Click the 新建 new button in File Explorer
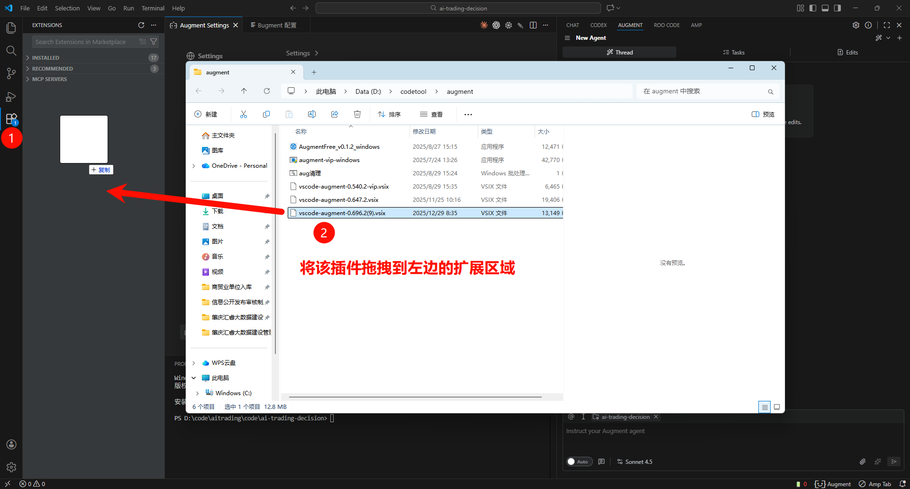The image size is (910, 489). tap(206, 114)
